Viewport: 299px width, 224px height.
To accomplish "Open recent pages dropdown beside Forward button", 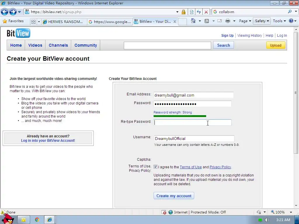I will [x=19, y=12].
